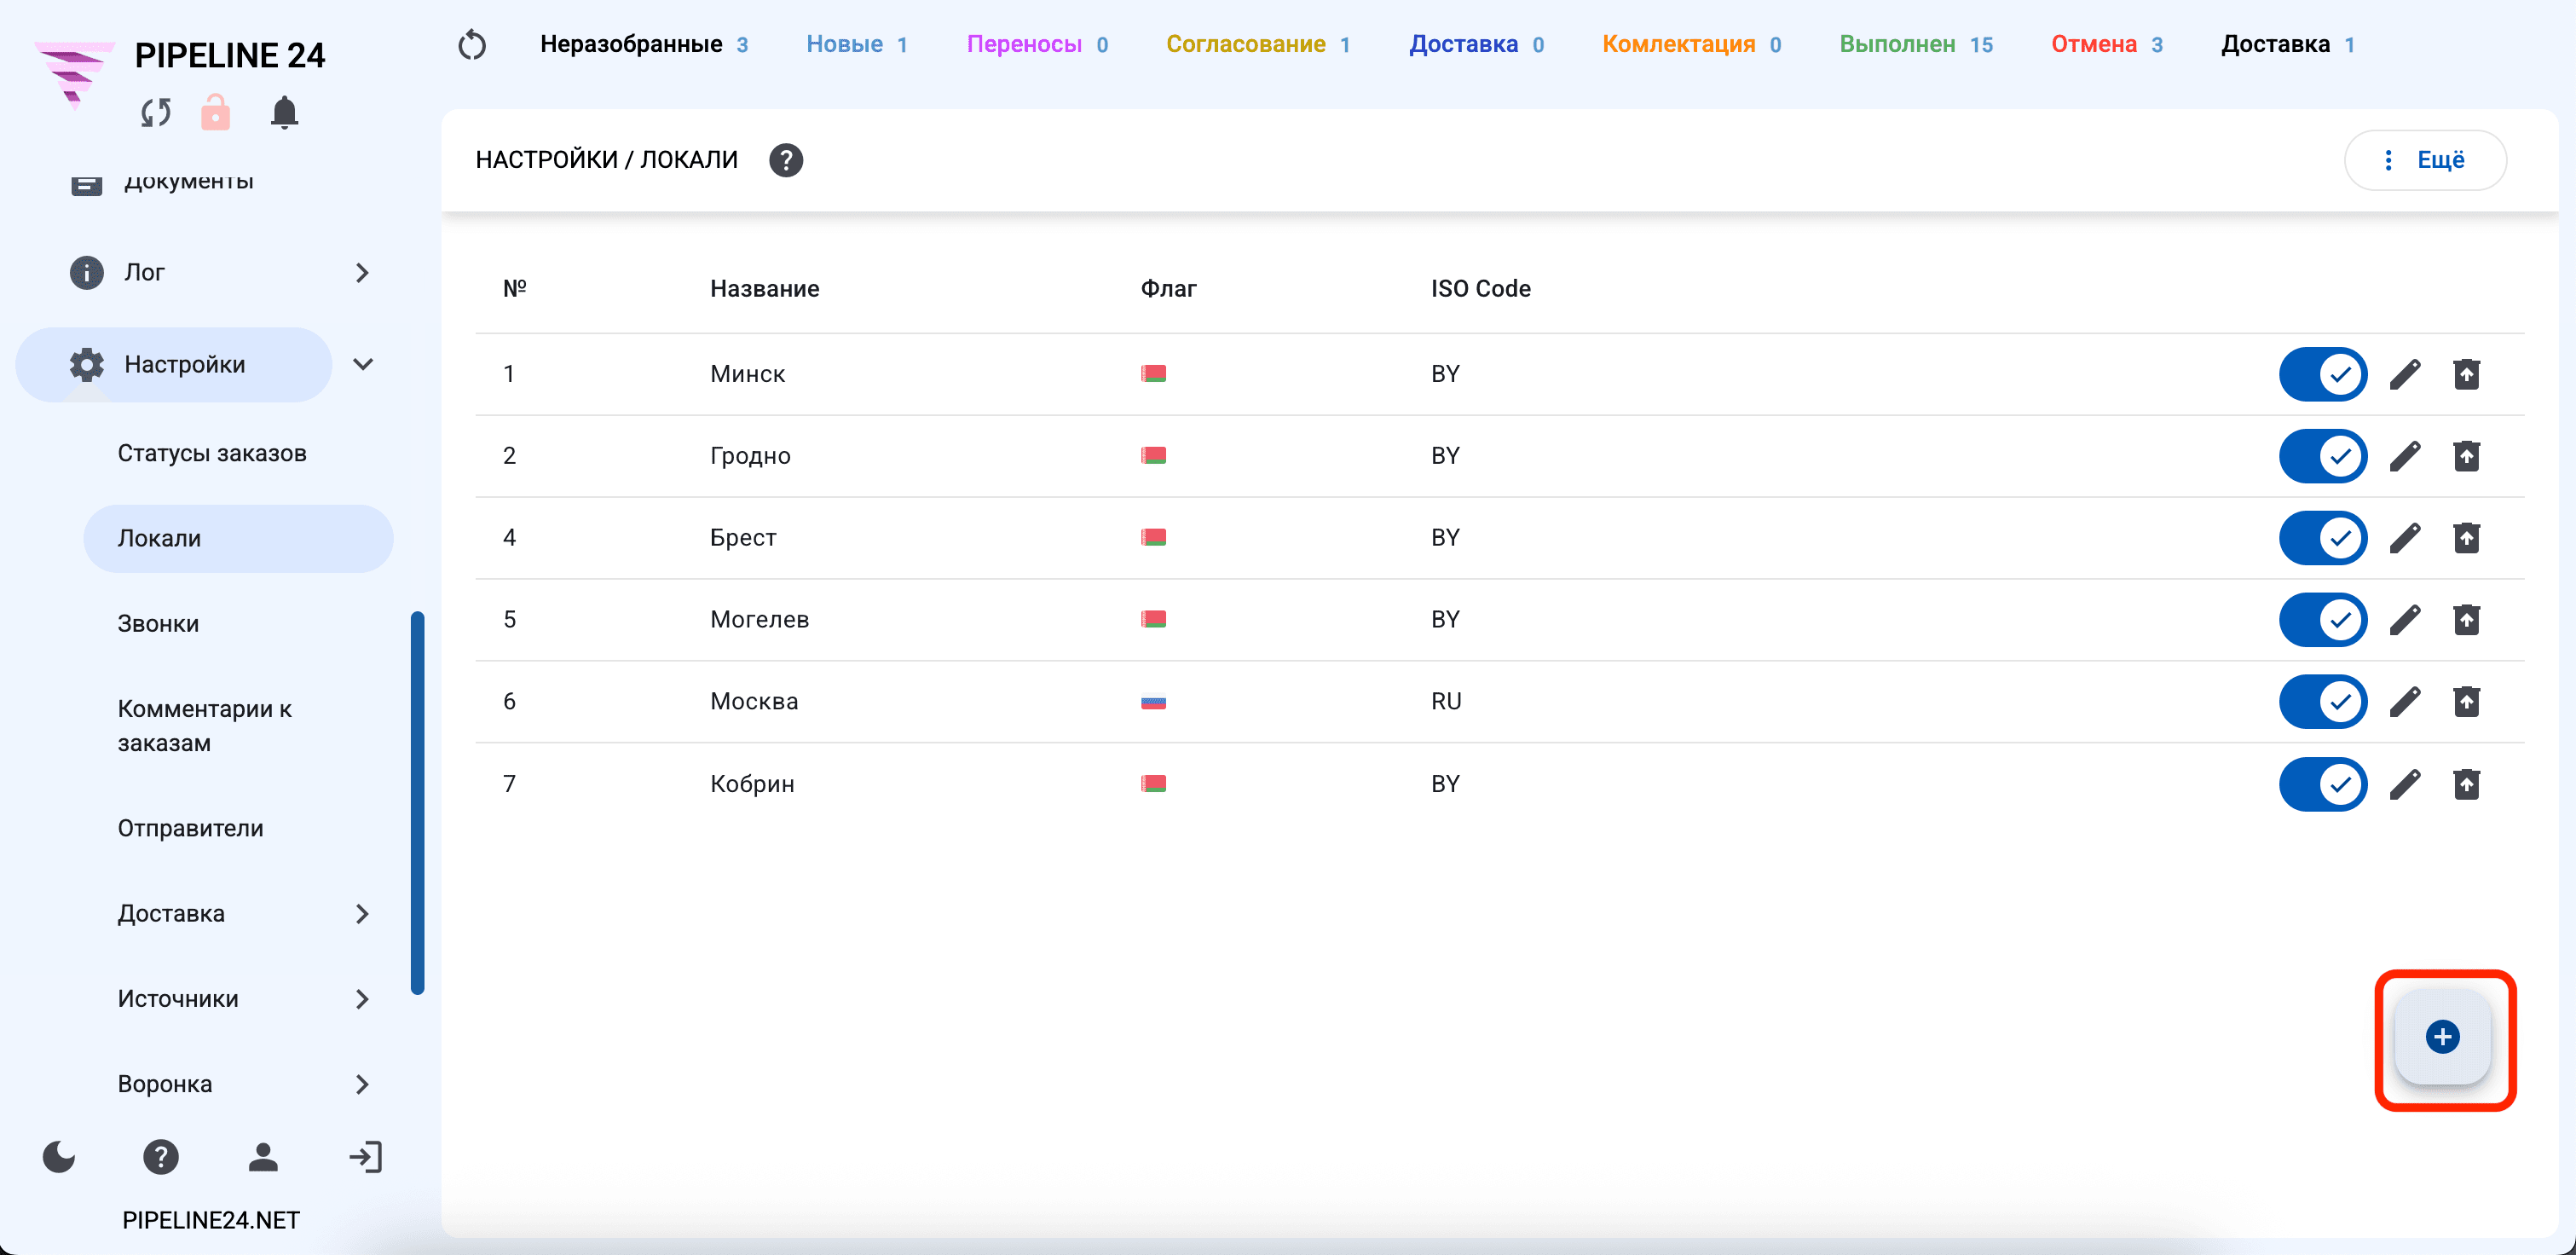Disable the Гродно locale toggle
The image size is (2576, 1255).
(2323, 456)
